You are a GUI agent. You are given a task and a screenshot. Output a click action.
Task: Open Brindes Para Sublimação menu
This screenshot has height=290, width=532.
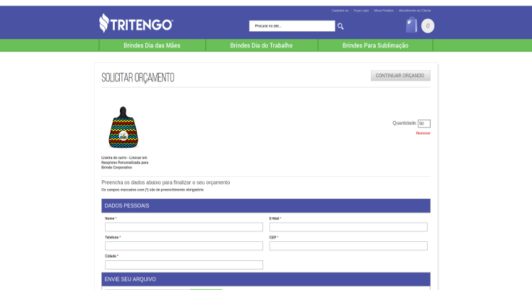point(375,45)
